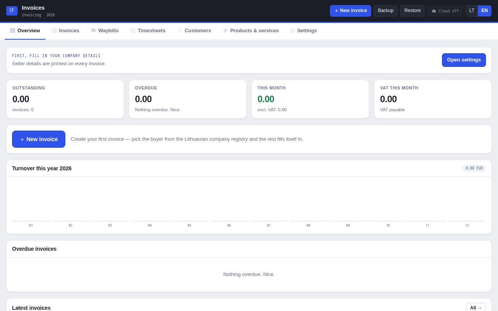Click New invoice in the top header
The image size is (498, 311).
pyautogui.click(x=351, y=11)
